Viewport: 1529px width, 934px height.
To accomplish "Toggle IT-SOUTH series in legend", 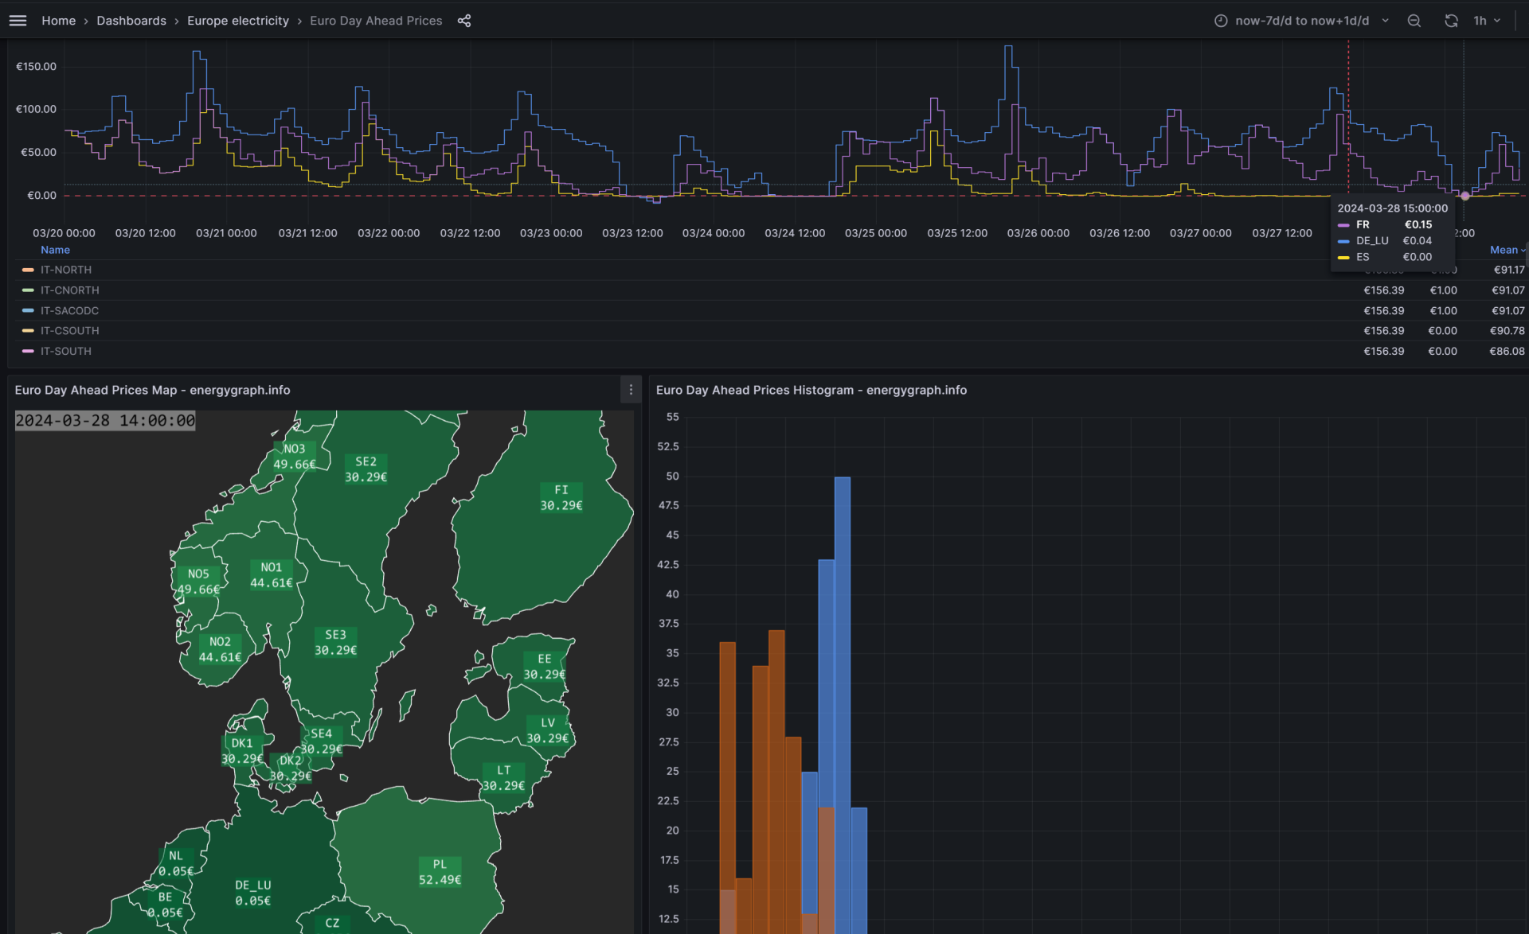I will point(66,351).
